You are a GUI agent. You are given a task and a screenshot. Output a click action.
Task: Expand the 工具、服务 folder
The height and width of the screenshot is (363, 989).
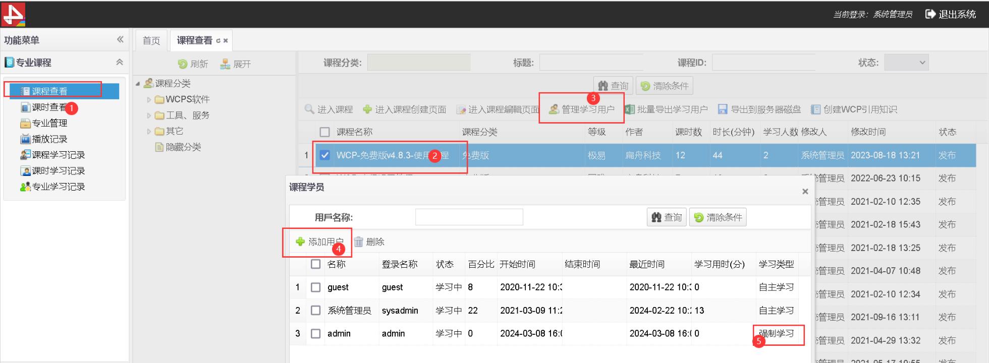[x=149, y=115]
